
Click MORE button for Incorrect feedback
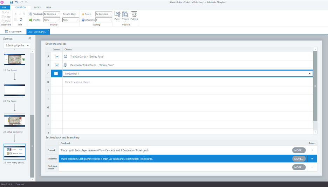(299, 159)
